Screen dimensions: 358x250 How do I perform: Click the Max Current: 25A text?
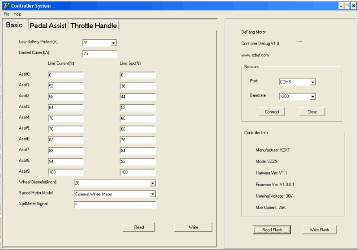[271, 208]
